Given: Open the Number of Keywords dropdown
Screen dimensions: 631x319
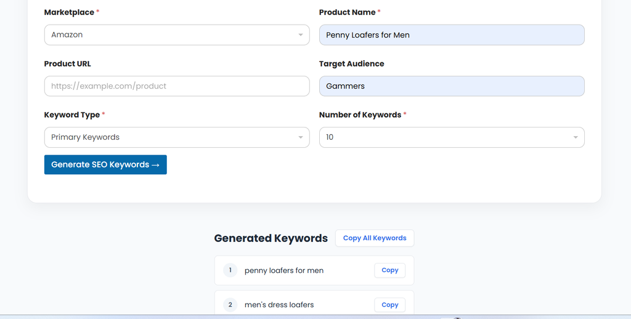Looking at the screenshot, I should pyautogui.click(x=452, y=137).
